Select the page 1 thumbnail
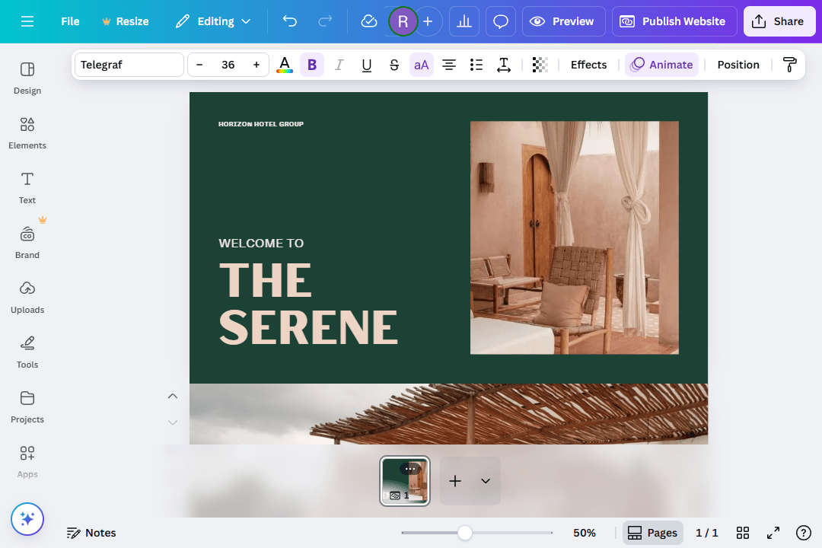The height and width of the screenshot is (548, 822). [x=405, y=481]
